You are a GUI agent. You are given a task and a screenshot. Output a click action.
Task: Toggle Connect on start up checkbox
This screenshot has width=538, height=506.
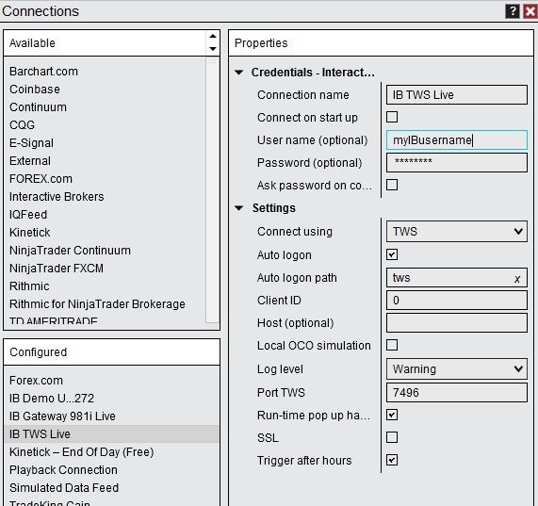(392, 117)
